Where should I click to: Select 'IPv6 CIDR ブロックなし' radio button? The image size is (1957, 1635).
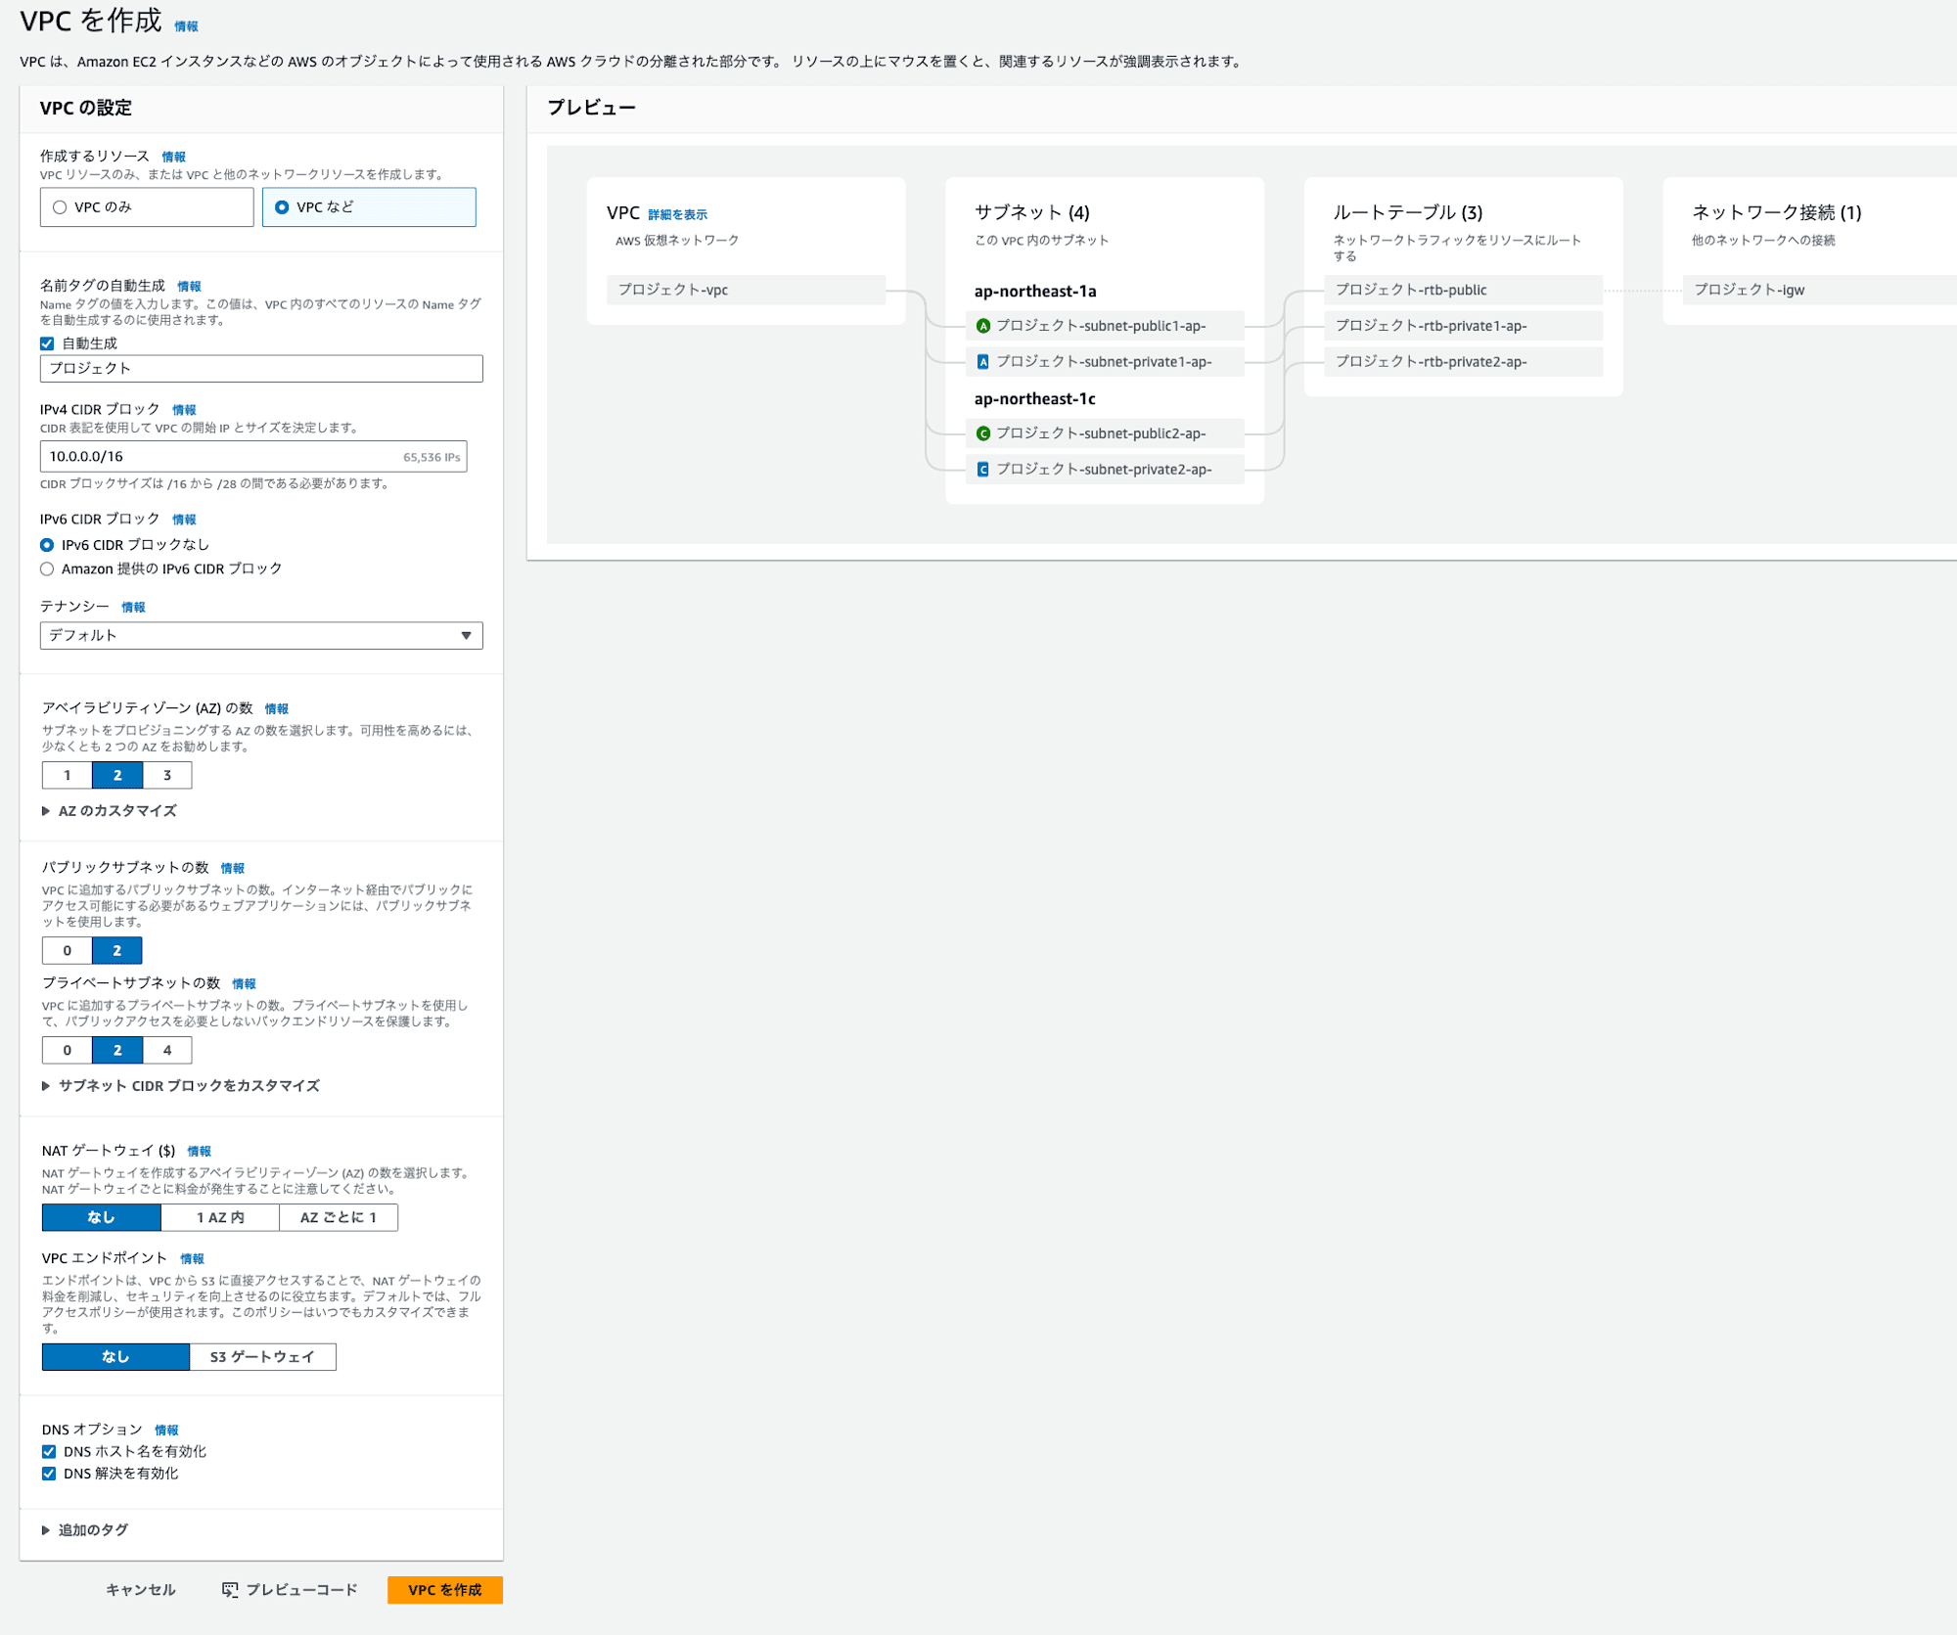point(47,545)
